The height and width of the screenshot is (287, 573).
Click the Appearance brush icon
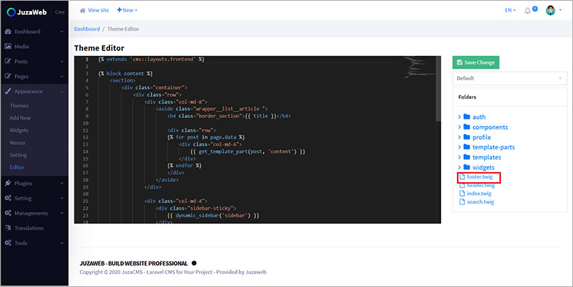[8, 91]
